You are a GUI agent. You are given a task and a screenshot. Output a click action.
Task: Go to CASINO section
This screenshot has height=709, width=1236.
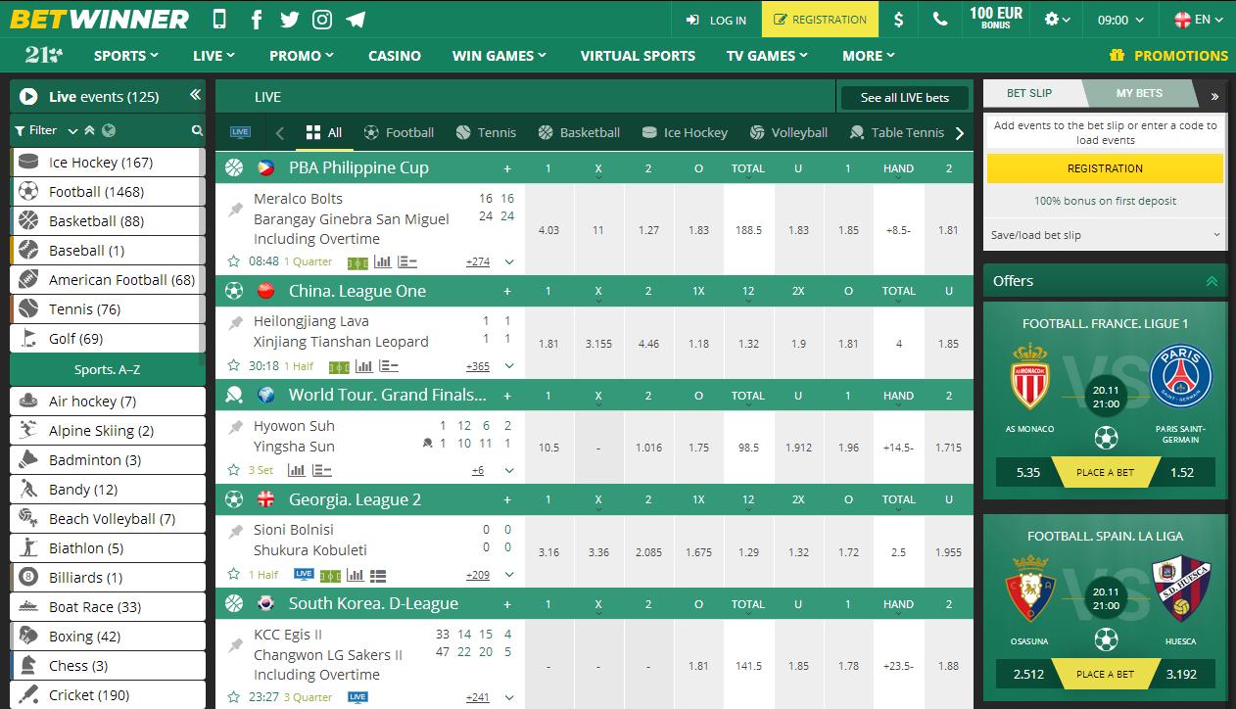395,56
